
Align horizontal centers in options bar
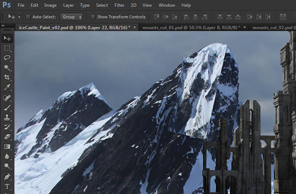coord(195,17)
